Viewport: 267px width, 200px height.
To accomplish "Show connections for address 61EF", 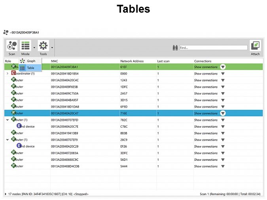I will click(x=223, y=67).
